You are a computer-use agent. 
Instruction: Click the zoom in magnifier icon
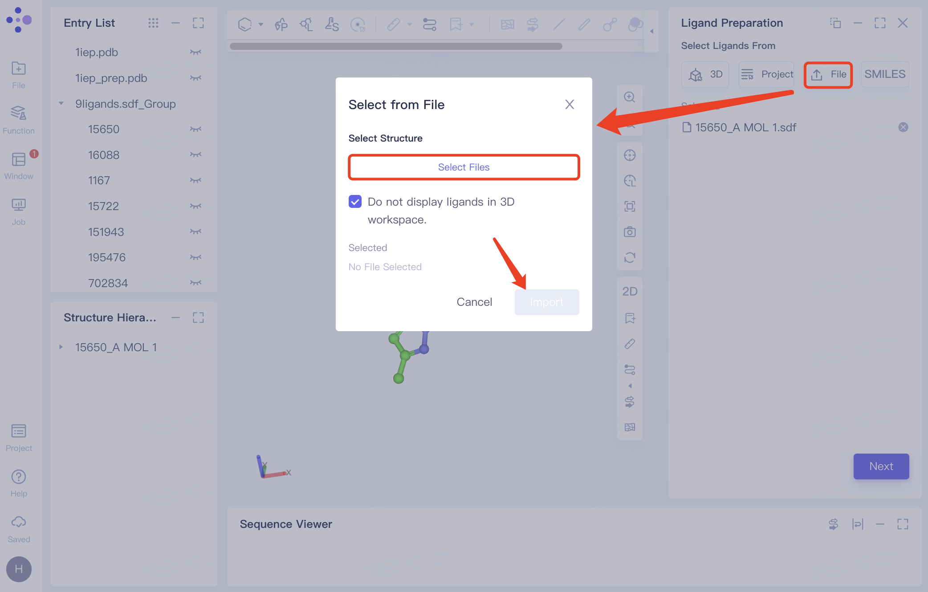[629, 97]
